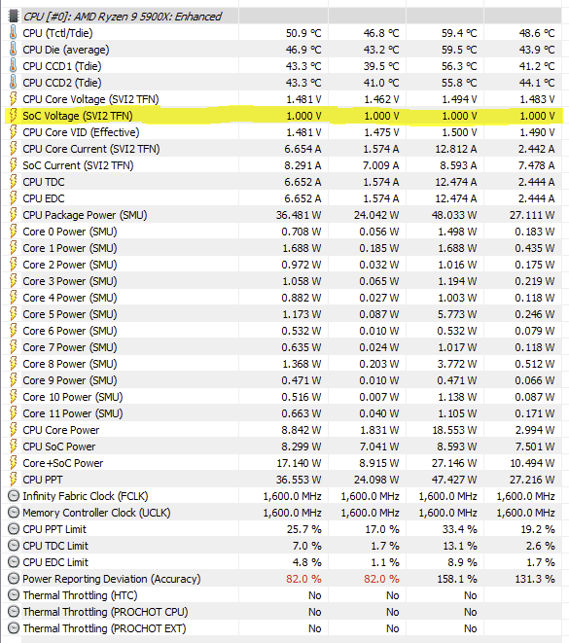Select the CPU Package Power (SMU) label
Image resolution: width=569 pixels, height=643 pixels.
(85, 215)
